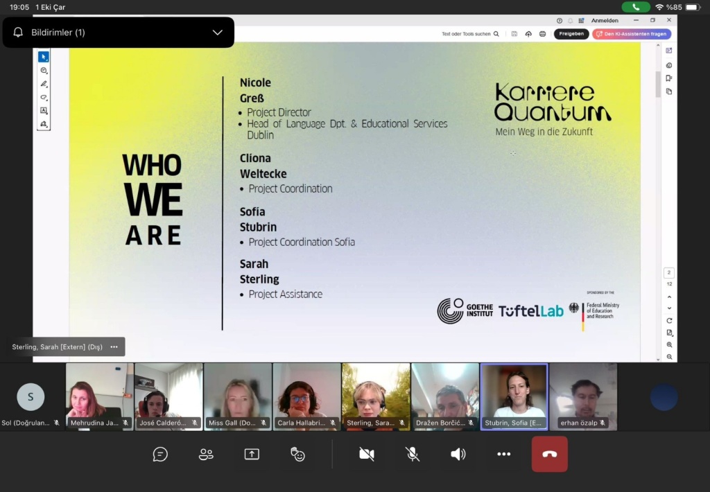
Task: Click the share screen icon
Action: tap(252, 454)
